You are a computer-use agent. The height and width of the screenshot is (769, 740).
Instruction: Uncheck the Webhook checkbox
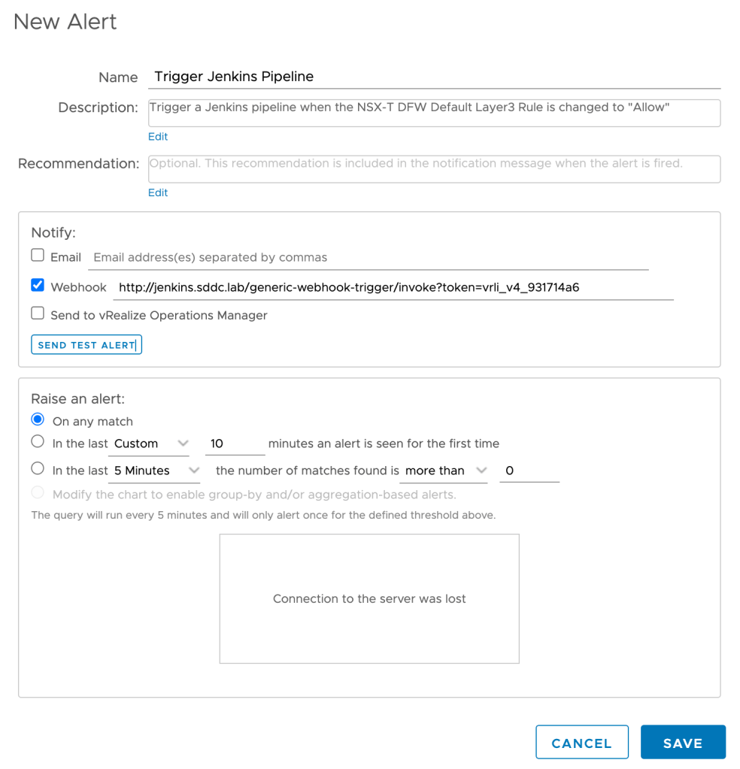[x=38, y=286]
